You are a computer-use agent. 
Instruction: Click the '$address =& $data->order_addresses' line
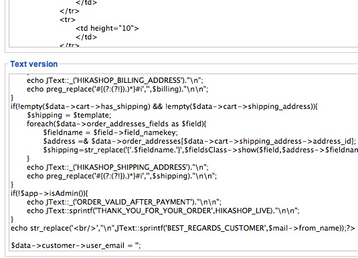click(x=199, y=141)
